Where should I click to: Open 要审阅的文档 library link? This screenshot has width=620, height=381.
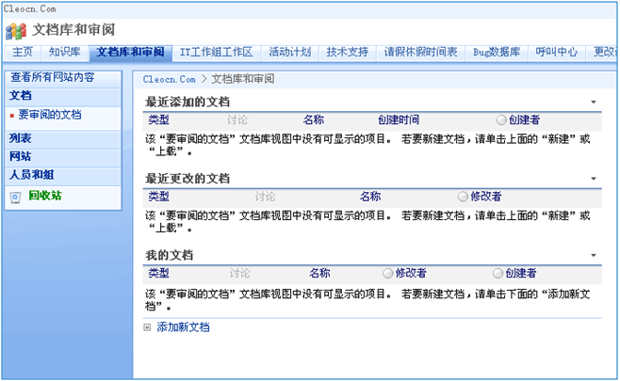50,115
